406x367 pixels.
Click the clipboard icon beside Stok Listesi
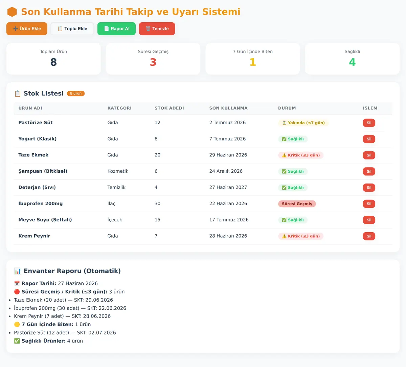click(18, 93)
